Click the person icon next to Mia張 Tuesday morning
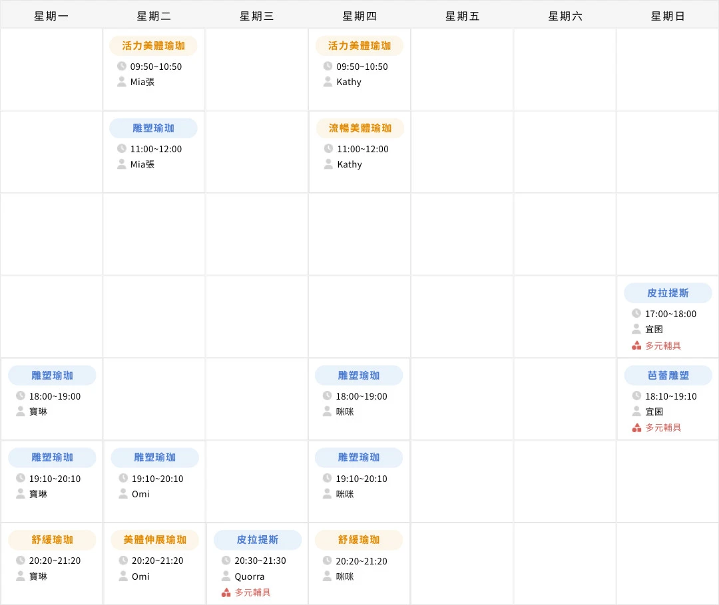The height and width of the screenshot is (605, 719). 122,82
